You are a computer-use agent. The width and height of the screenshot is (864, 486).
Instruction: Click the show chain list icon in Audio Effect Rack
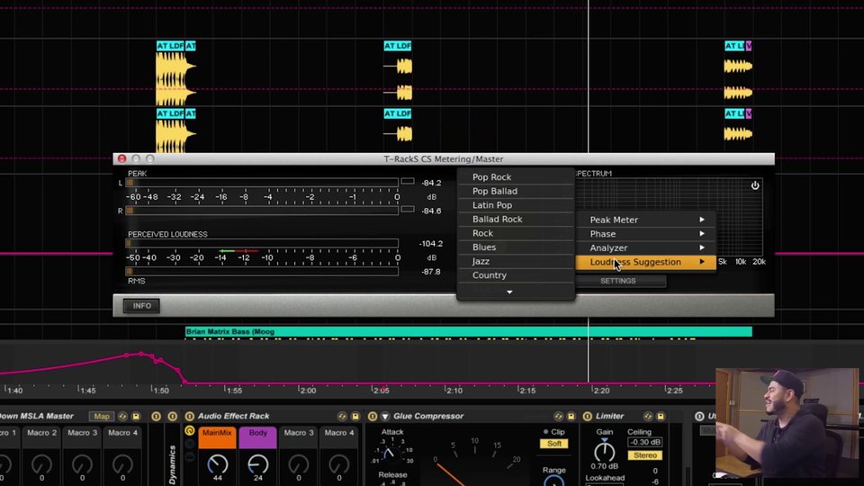tap(190, 444)
